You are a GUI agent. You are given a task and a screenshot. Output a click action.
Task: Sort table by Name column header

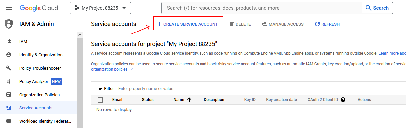point(179,100)
